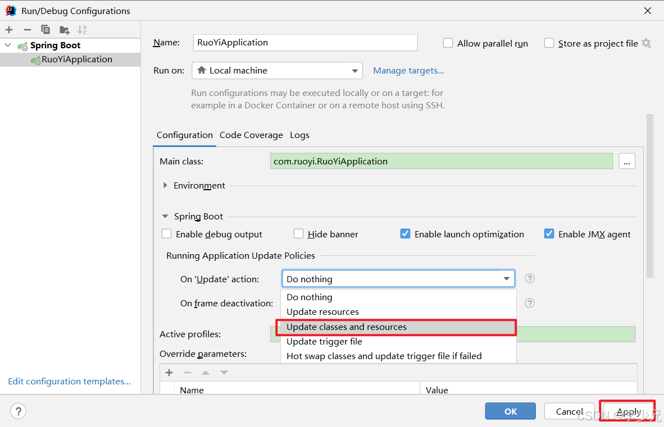Remove configuration with minus icon
The height and width of the screenshot is (427, 664).
[28, 30]
